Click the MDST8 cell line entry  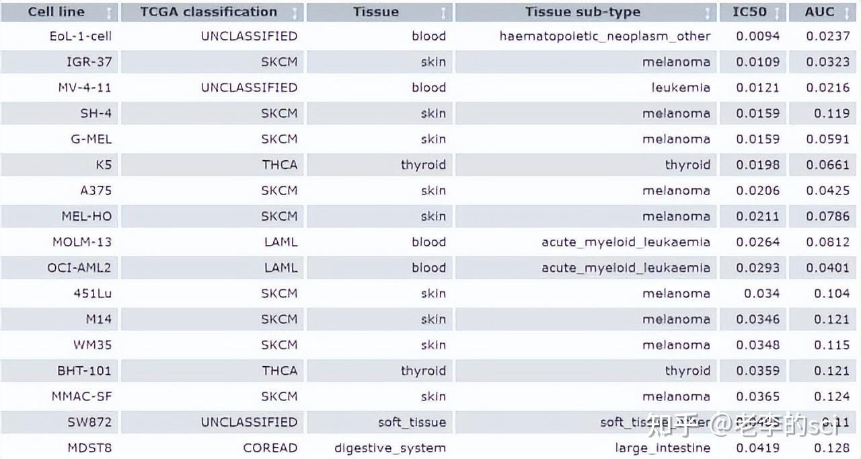89,448
